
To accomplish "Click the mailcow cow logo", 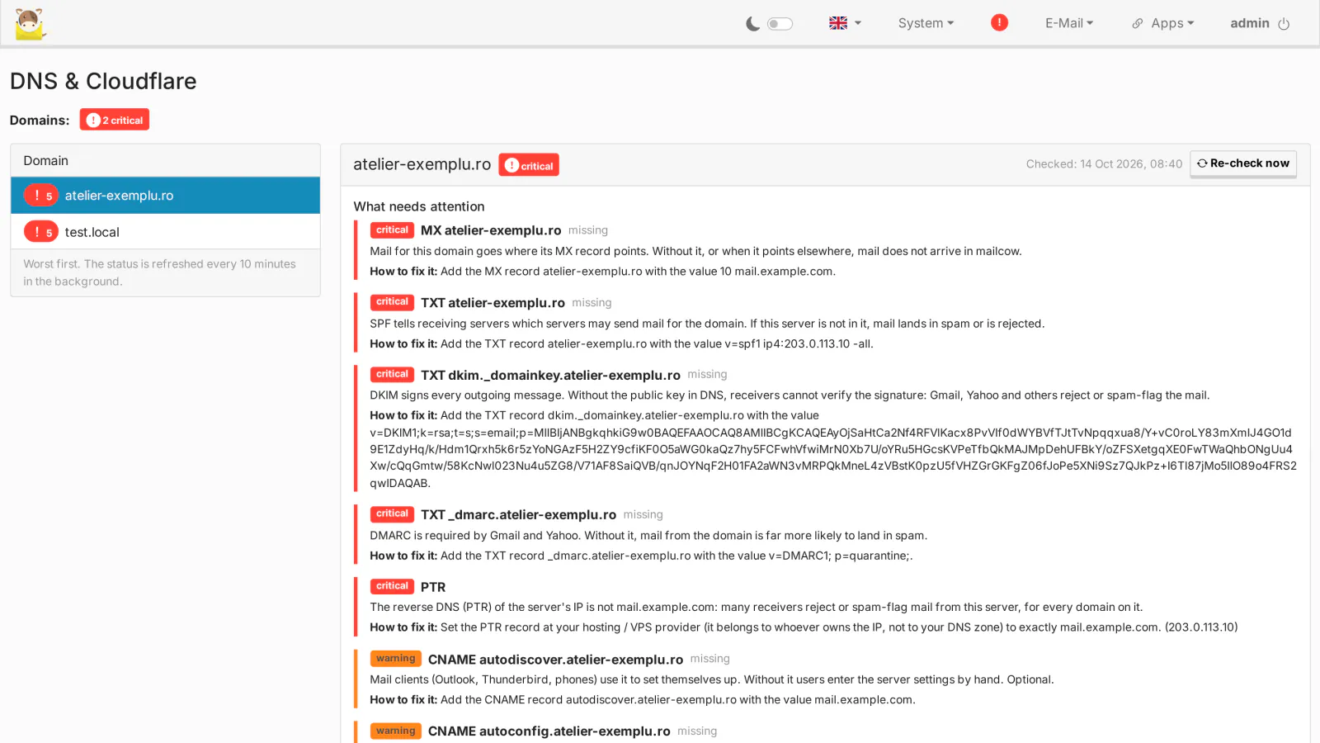I will pyautogui.click(x=31, y=23).
